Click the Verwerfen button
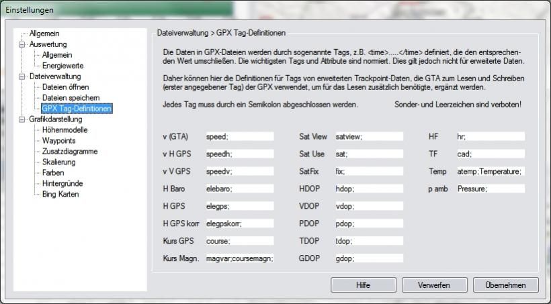Screen dimensions: 551x304 [x=433, y=285]
